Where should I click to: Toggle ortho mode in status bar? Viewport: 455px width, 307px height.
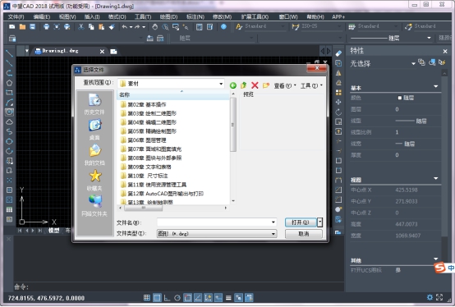[x=168, y=298]
